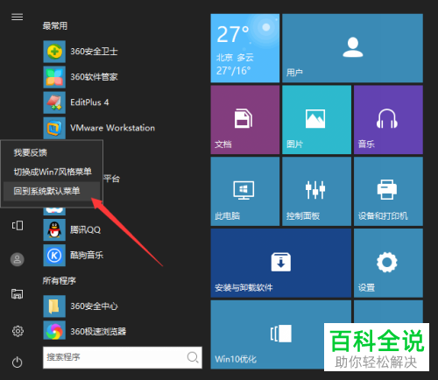Image resolution: width=438 pixels, height=380 pixels.
Task: Open the user account sidebar icon
Action: [18, 259]
